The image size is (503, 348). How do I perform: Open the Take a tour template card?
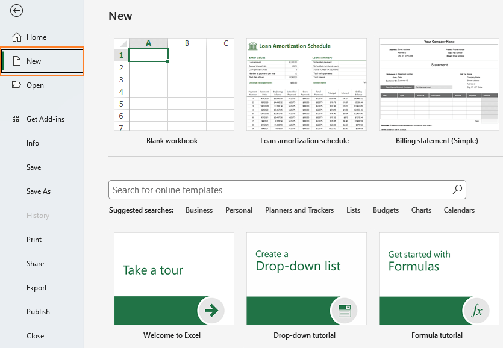point(174,279)
